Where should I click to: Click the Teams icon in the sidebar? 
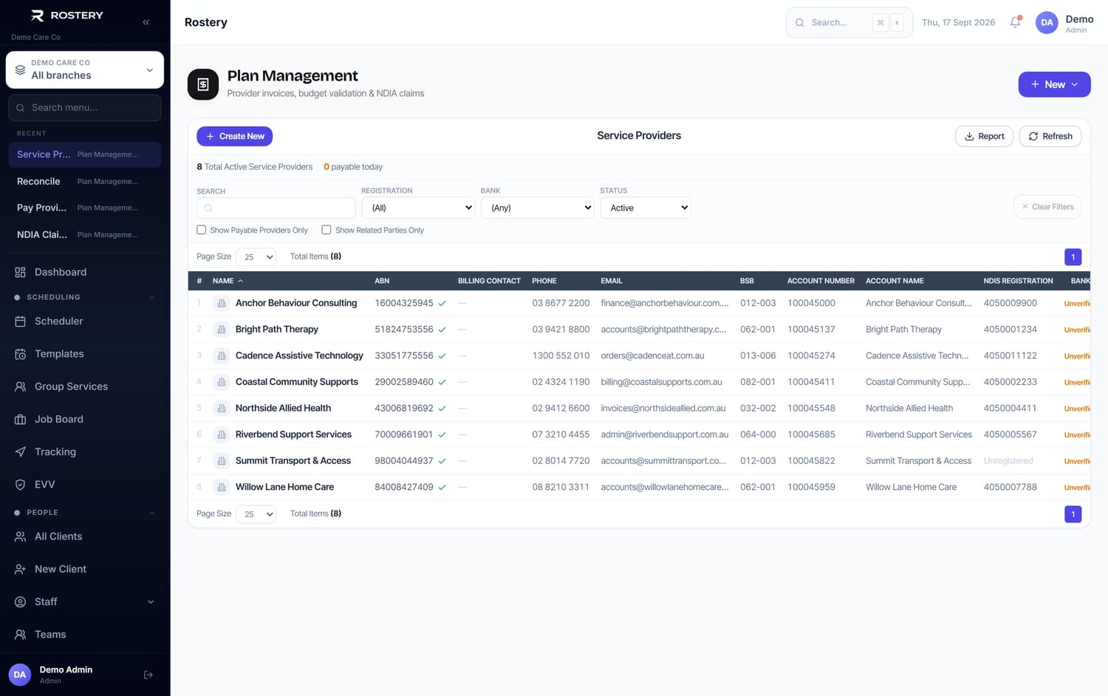[x=20, y=635]
